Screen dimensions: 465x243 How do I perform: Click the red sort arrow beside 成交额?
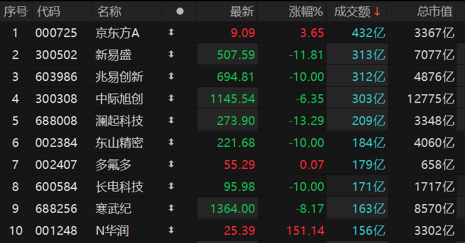377,11
